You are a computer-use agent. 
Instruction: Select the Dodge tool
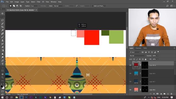(x=2, y=57)
